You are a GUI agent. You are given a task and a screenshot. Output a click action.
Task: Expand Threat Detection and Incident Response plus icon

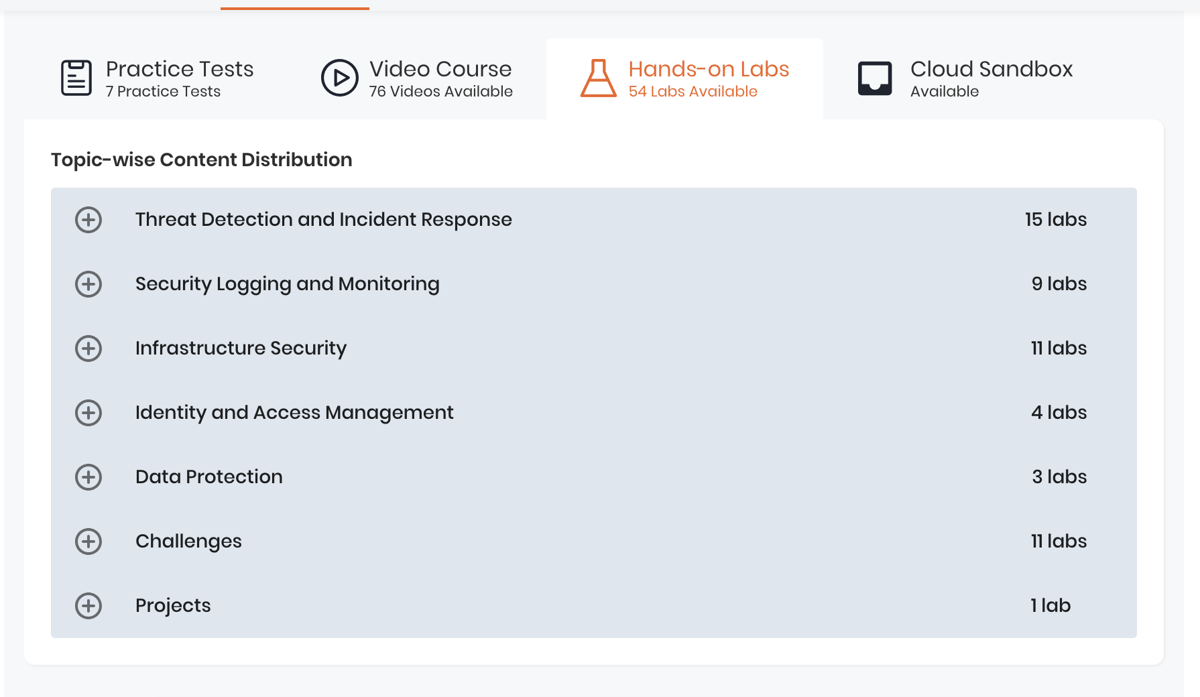pyautogui.click(x=88, y=220)
